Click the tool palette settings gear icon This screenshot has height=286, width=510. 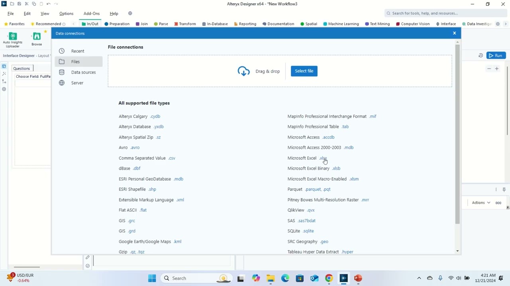pyautogui.click(x=498, y=24)
